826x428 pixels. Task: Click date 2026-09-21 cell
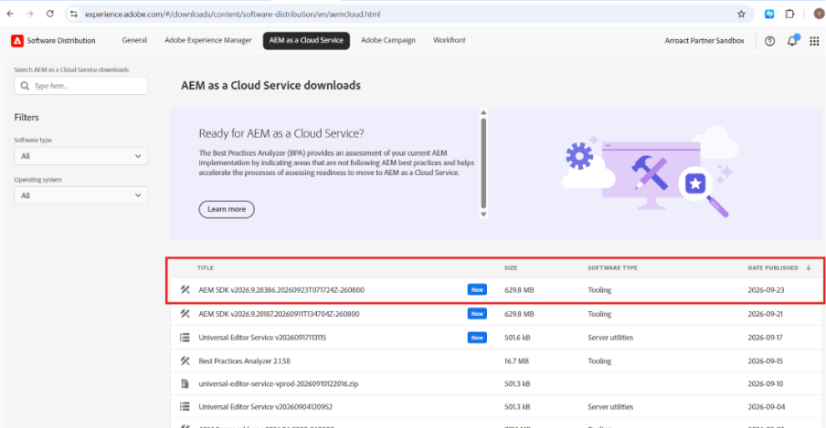point(766,314)
